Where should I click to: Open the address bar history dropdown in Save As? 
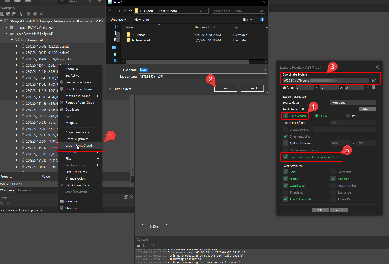[201, 11]
